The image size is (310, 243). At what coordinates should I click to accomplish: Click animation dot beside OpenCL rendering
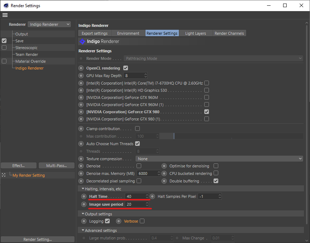coord(81,68)
